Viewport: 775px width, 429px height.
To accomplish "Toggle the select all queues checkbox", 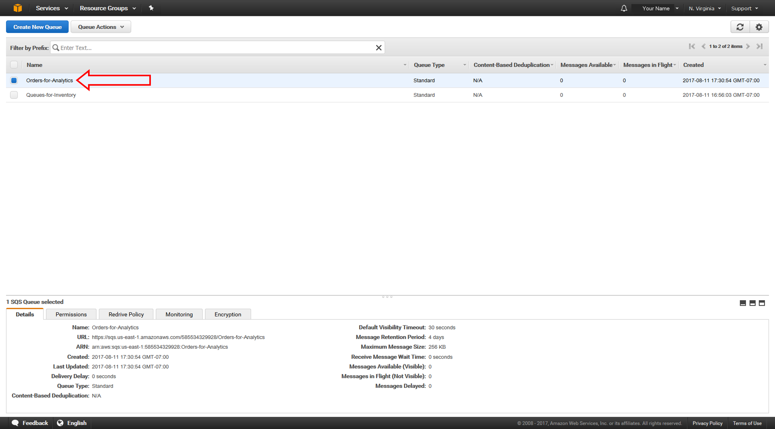I will pyautogui.click(x=14, y=65).
